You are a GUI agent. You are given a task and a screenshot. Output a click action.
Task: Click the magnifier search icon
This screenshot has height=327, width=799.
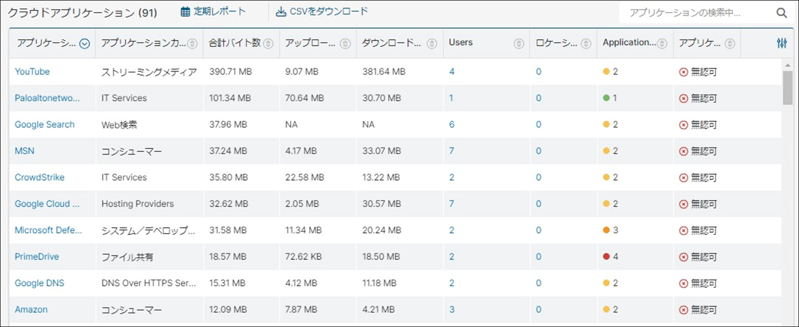(781, 13)
